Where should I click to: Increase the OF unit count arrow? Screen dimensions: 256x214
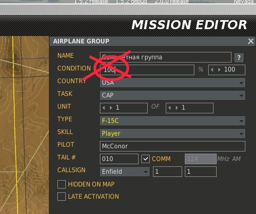click(177, 108)
